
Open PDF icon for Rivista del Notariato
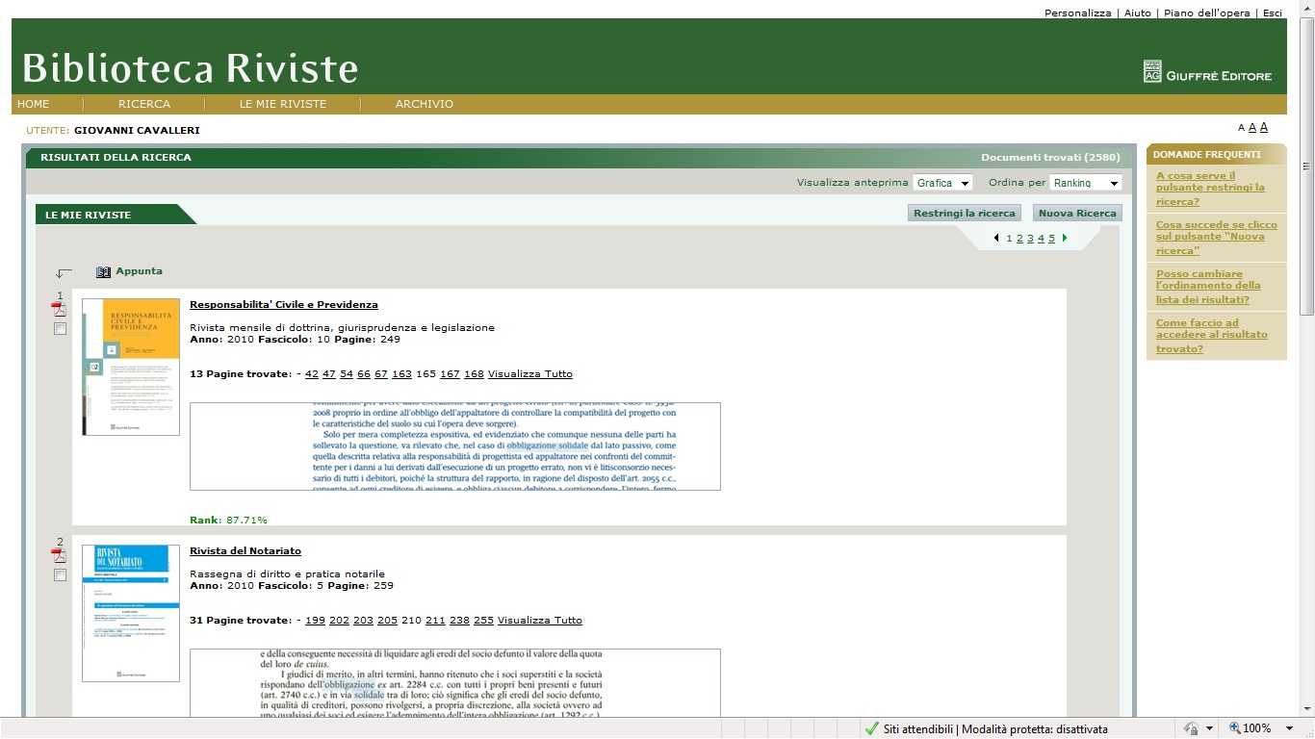point(60,555)
